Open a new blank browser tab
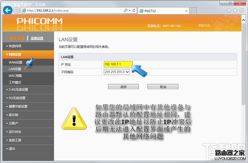This screenshot has width=248, height=163. pyautogui.click(x=193, y=11)
